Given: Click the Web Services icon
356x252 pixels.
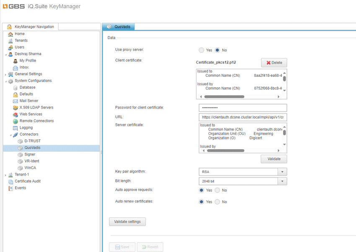Looking at the screenshot, I should coord(15,115).
